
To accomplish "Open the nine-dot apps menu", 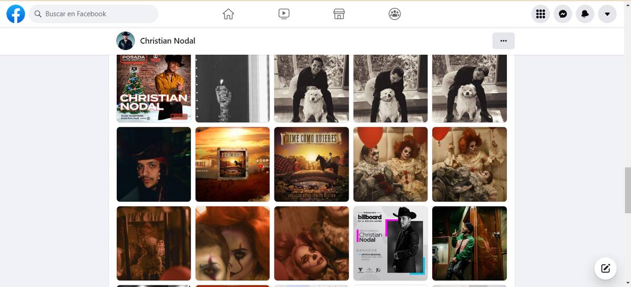I will [540, 14].
